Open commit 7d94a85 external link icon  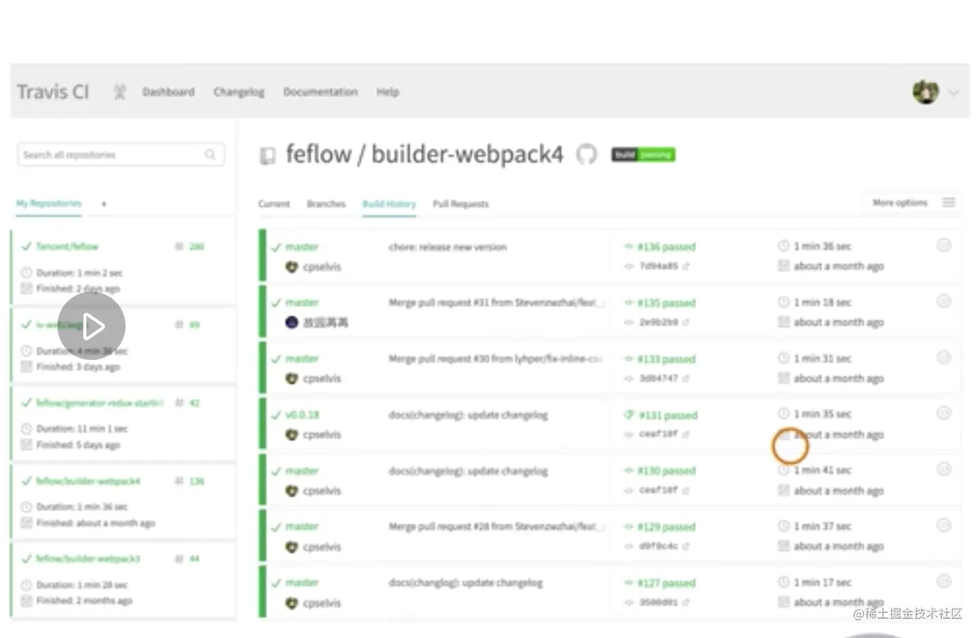(x=686, y=266)
